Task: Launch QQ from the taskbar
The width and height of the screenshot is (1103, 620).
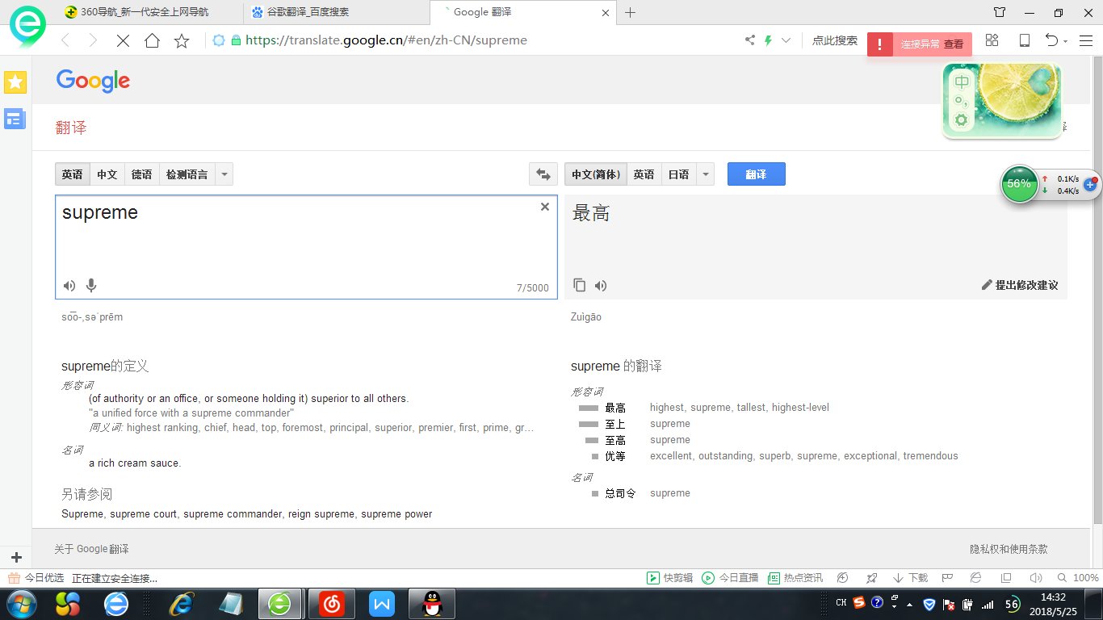Action: [431, 603]
